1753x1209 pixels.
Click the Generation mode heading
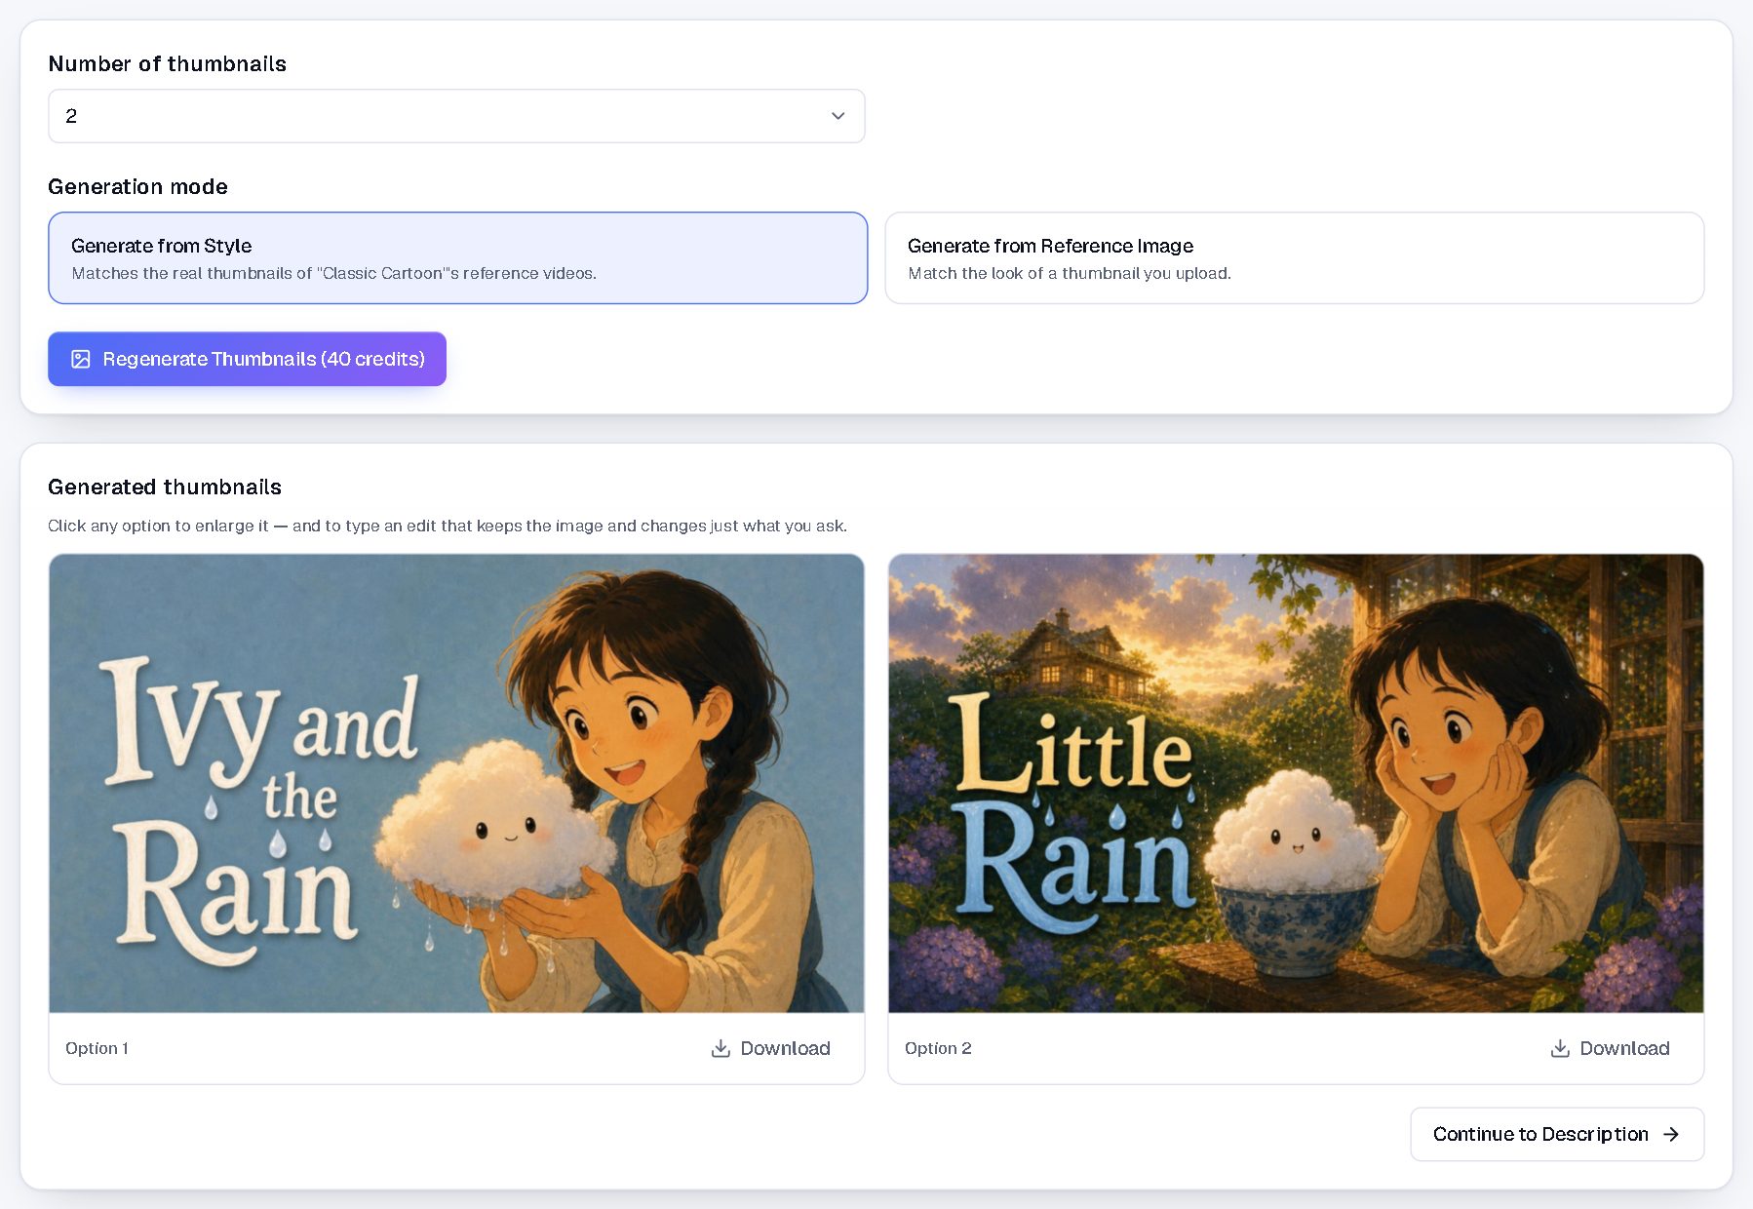click(137, 186)
